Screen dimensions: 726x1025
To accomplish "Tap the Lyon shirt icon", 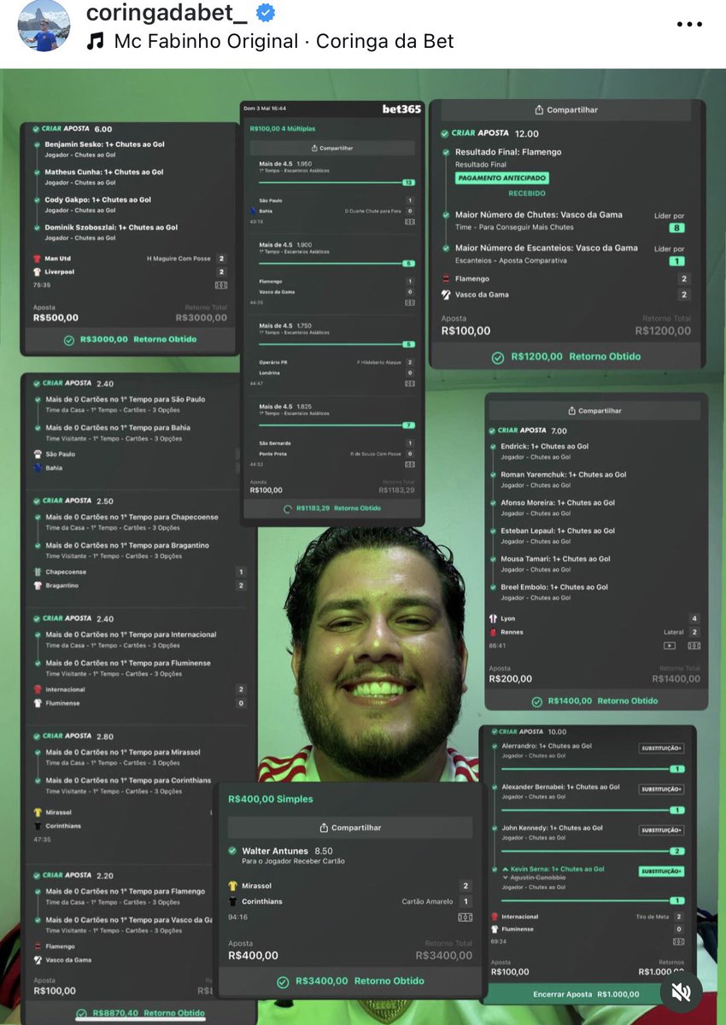I will [x=493, y=618].
